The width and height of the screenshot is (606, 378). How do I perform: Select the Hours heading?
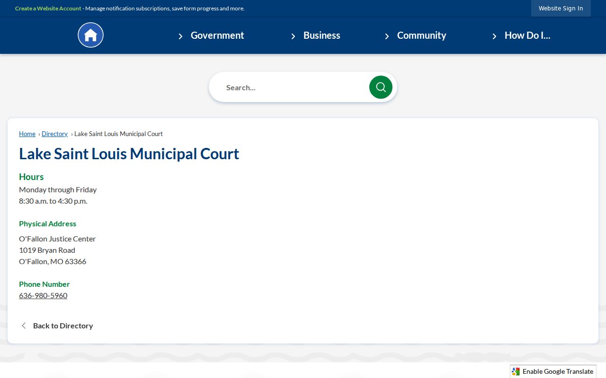[31, 177]
